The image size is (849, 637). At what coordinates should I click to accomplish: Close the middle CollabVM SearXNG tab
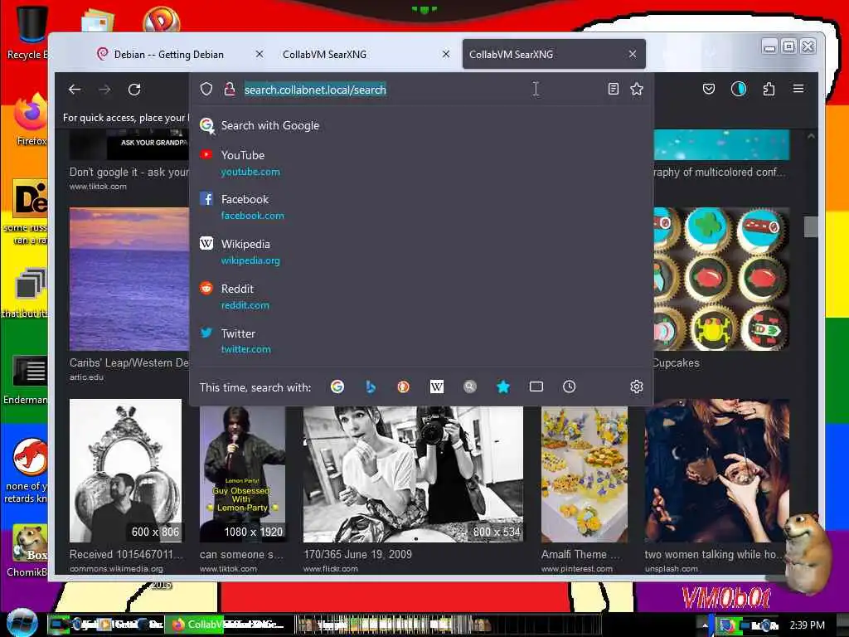tap(445, 54)
